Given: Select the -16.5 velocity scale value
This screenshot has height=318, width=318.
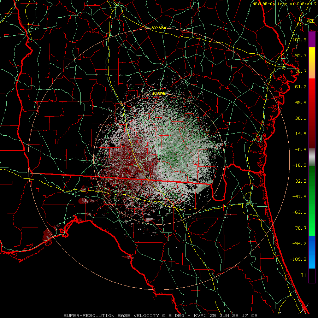Looking at the screenshot, I should point(299,165).
